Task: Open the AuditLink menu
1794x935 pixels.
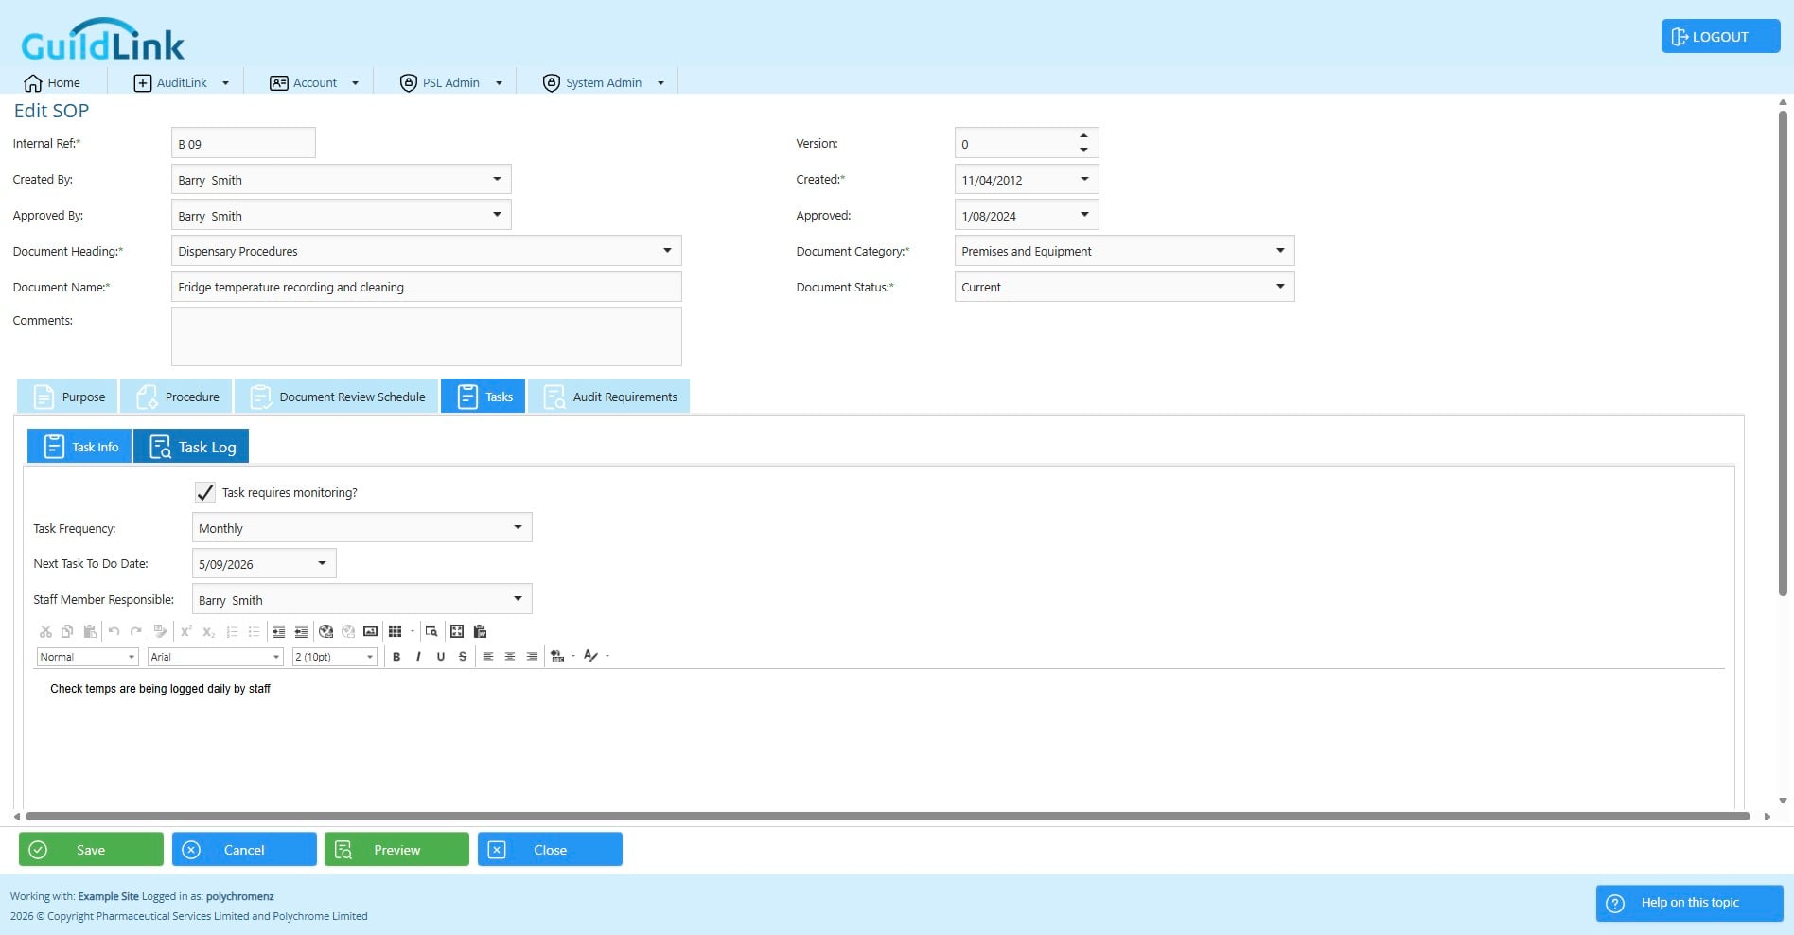Action: [182, 82]
